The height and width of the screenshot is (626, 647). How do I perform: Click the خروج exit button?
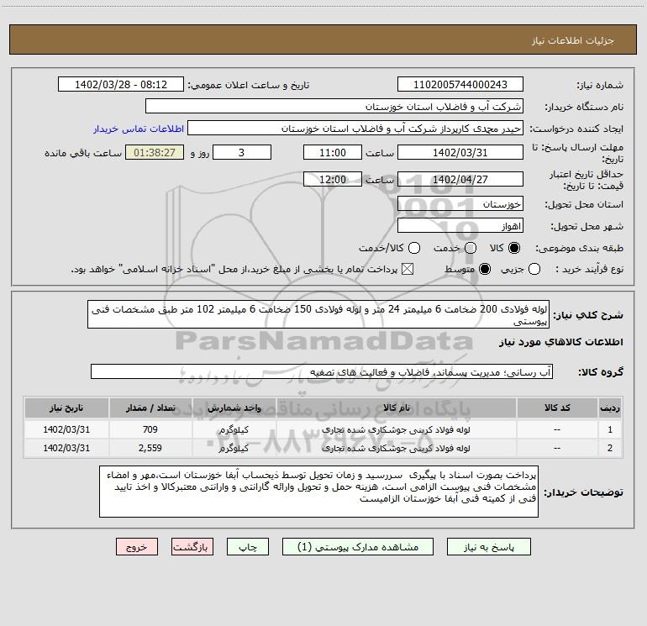coord(137,547)
